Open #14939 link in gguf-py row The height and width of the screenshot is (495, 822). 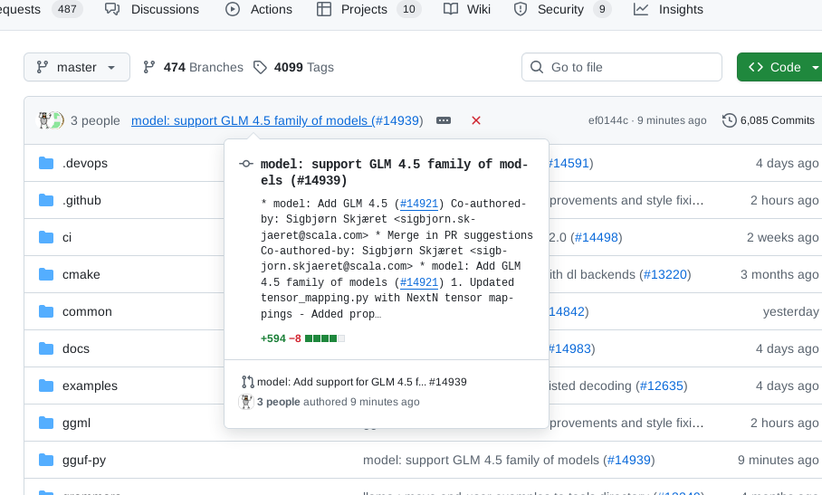pyautogui.click(x=628, y=461)
